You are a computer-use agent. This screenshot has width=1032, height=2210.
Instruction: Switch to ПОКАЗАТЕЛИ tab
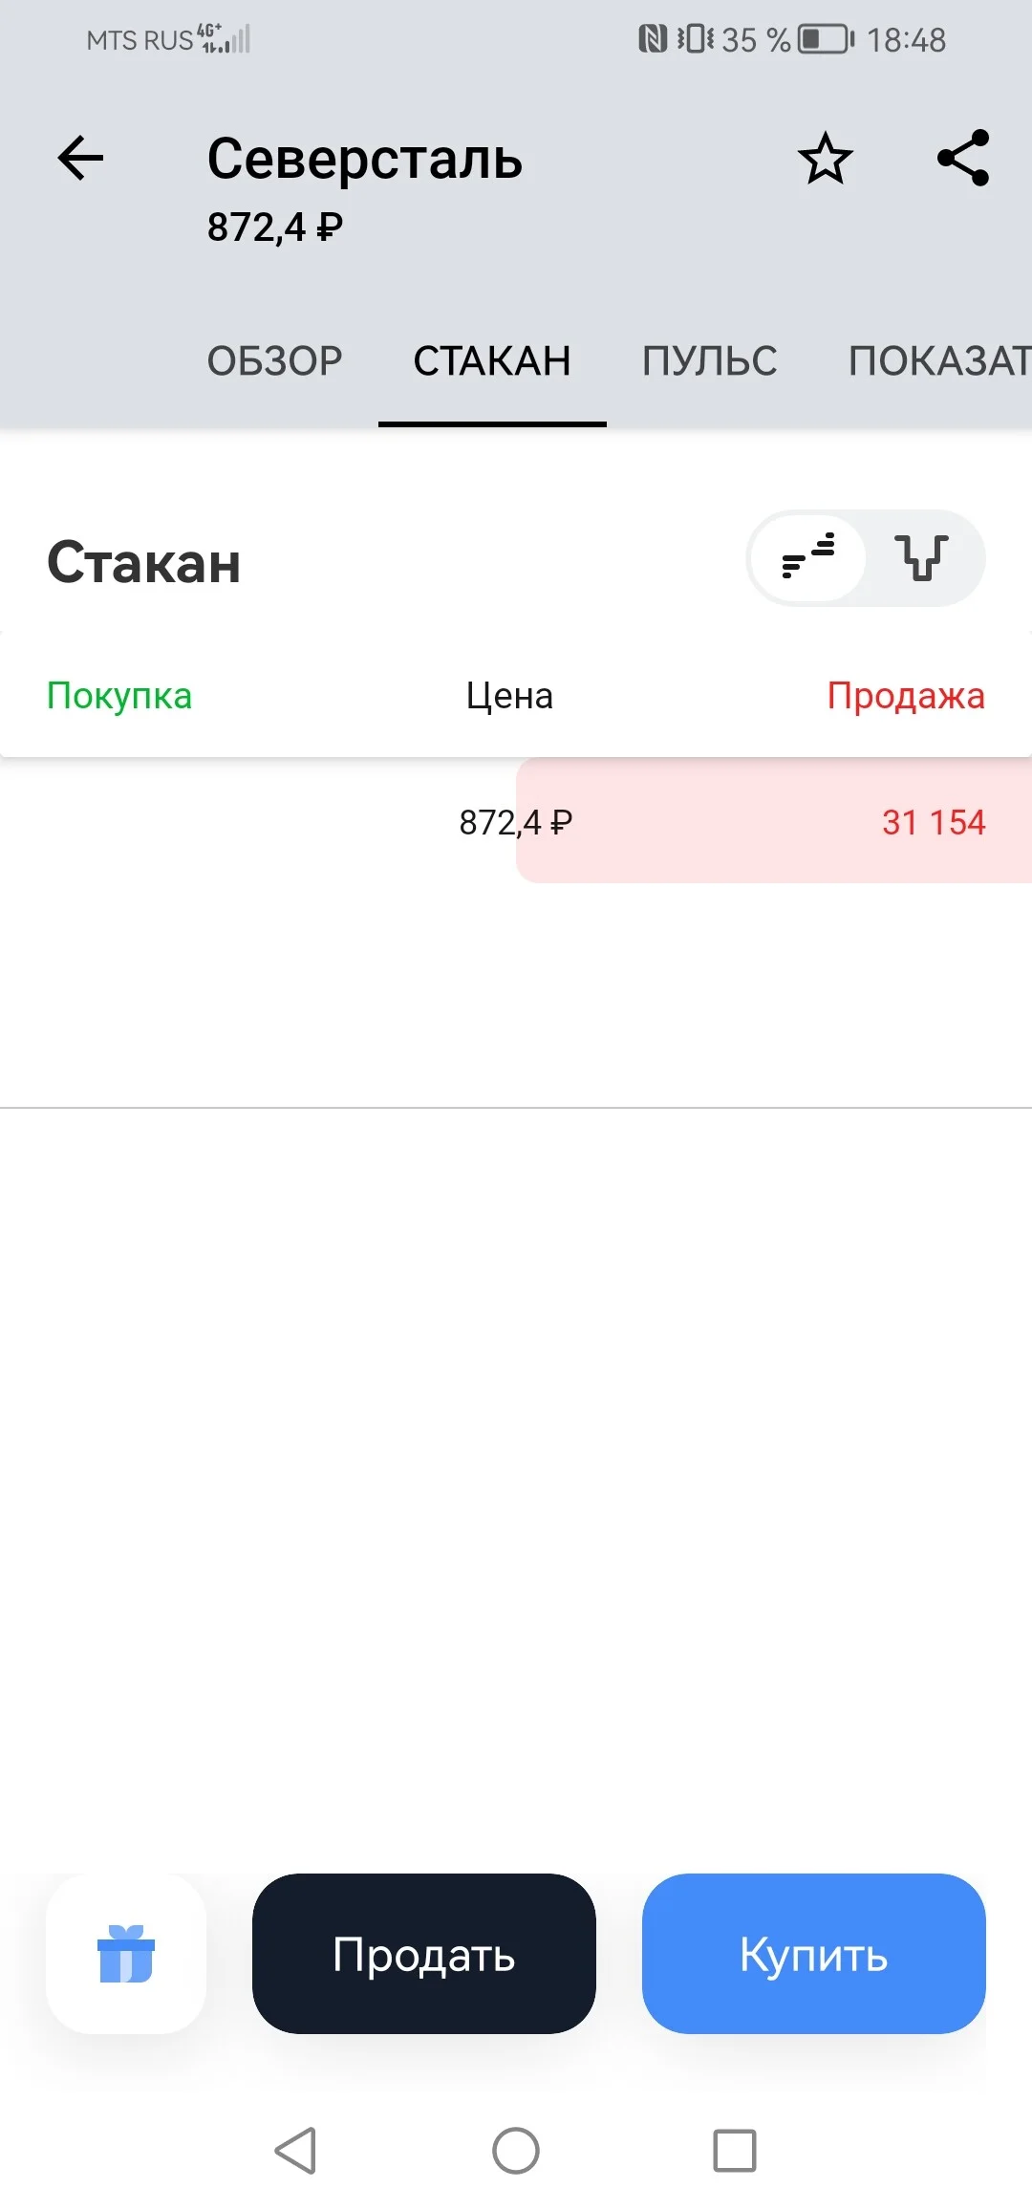(940, 361)
